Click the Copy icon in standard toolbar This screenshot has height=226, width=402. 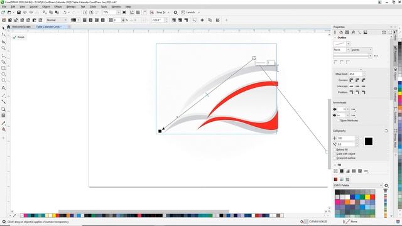coord(51,13)
